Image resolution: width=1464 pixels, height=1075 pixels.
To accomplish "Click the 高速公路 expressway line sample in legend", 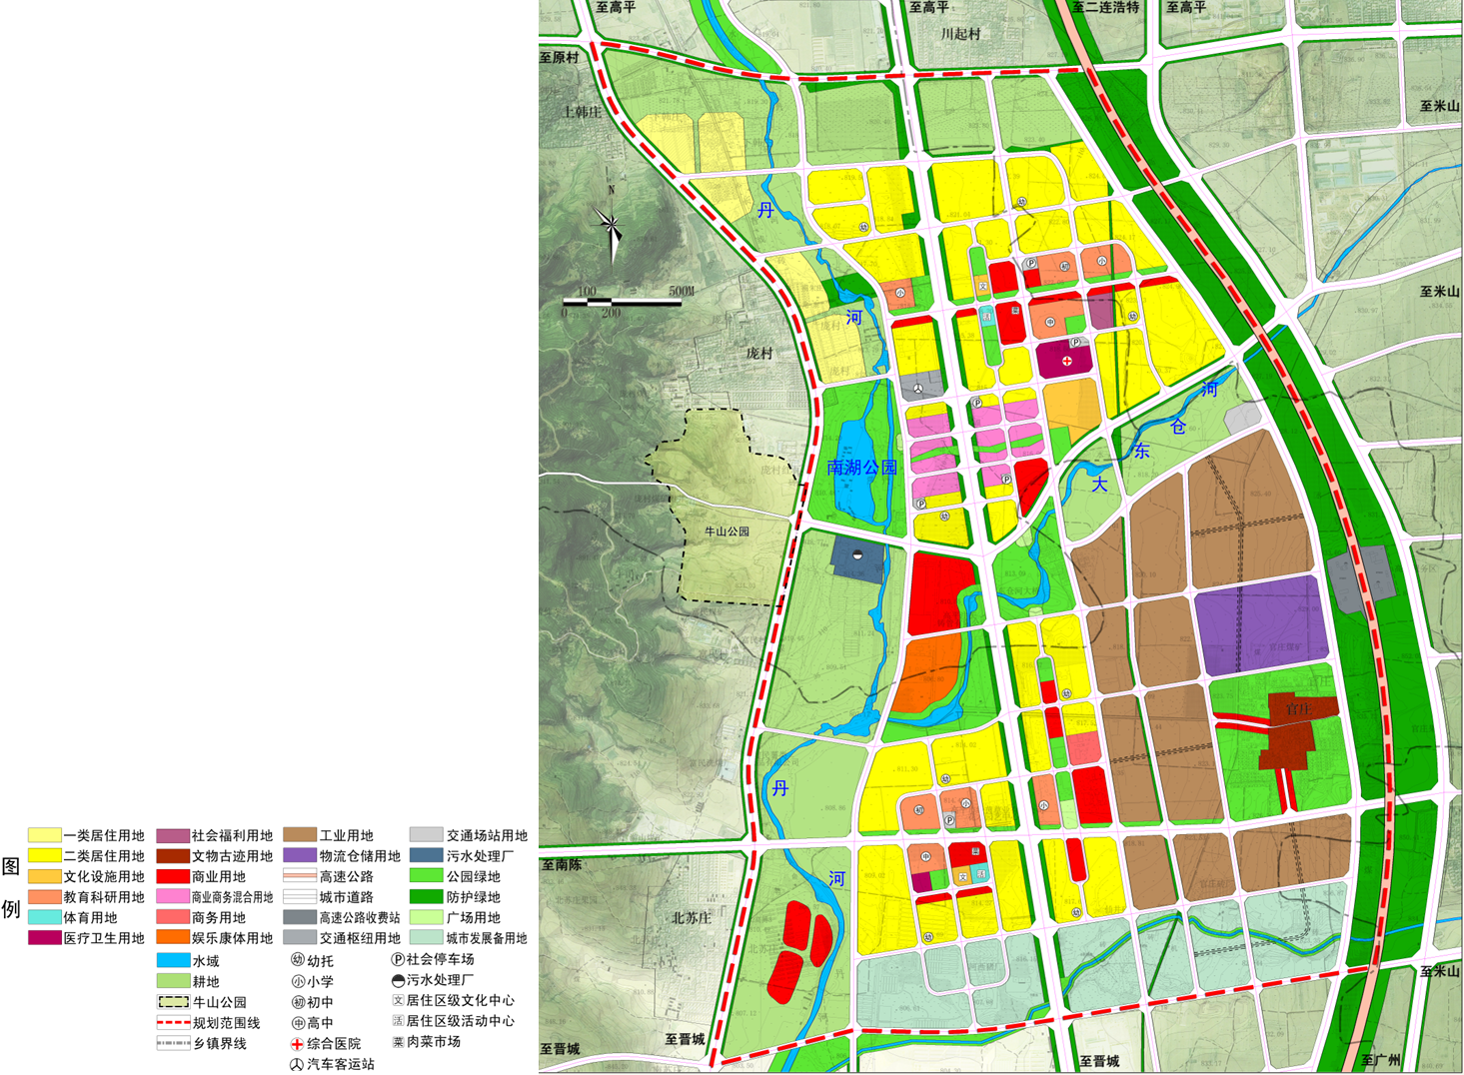I will [x=300, y=876].
